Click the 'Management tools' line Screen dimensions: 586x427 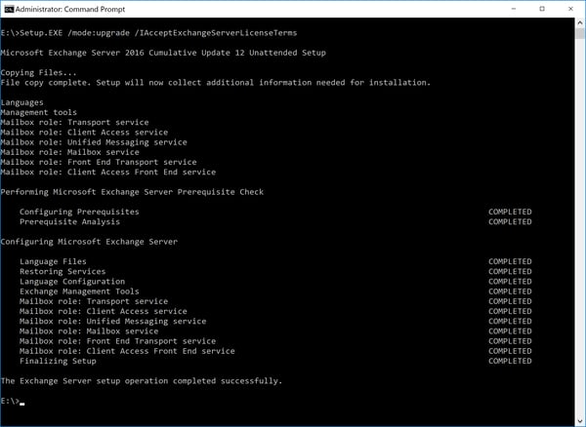[x=39, y=112]
